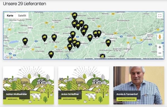Switch to Satellit map view

tap(22, 16)
